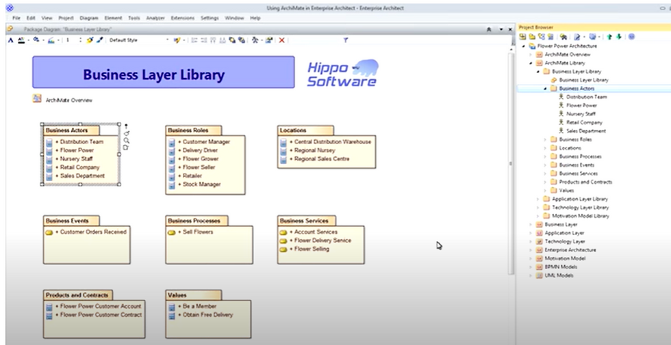This screenshot has height=345, width=671.
Task: Click the apply style paintbrush icon
Action: pyautogui.click(x=90, y=40)
